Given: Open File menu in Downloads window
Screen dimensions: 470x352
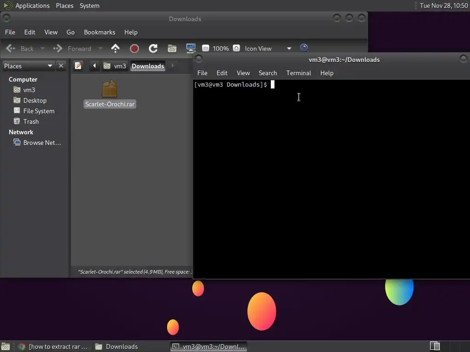Looking at the screenshot, I should [10, 32].
